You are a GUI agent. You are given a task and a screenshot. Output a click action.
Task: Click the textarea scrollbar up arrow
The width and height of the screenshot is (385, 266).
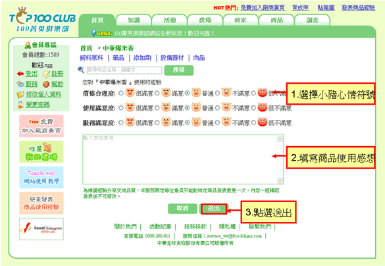(x=280, y=139)
